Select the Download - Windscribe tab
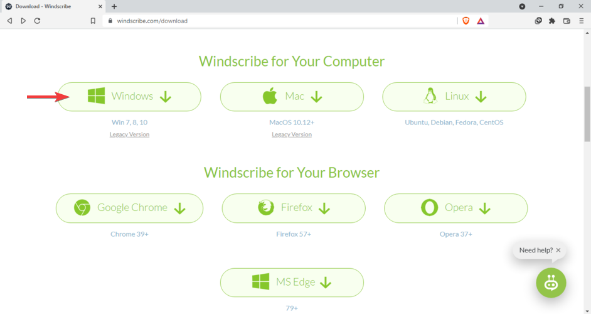Screen dimensions: 591x314 tap(53, 6)
